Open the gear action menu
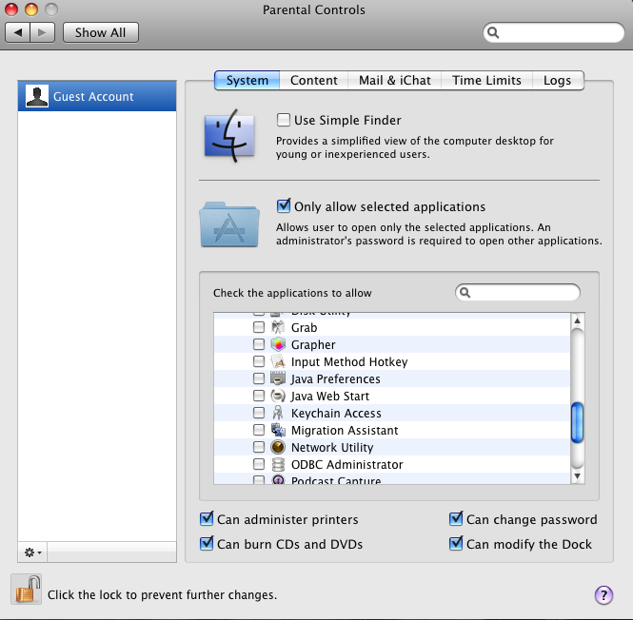Viewport: 633px width, 620px height. tap(32, 552)
